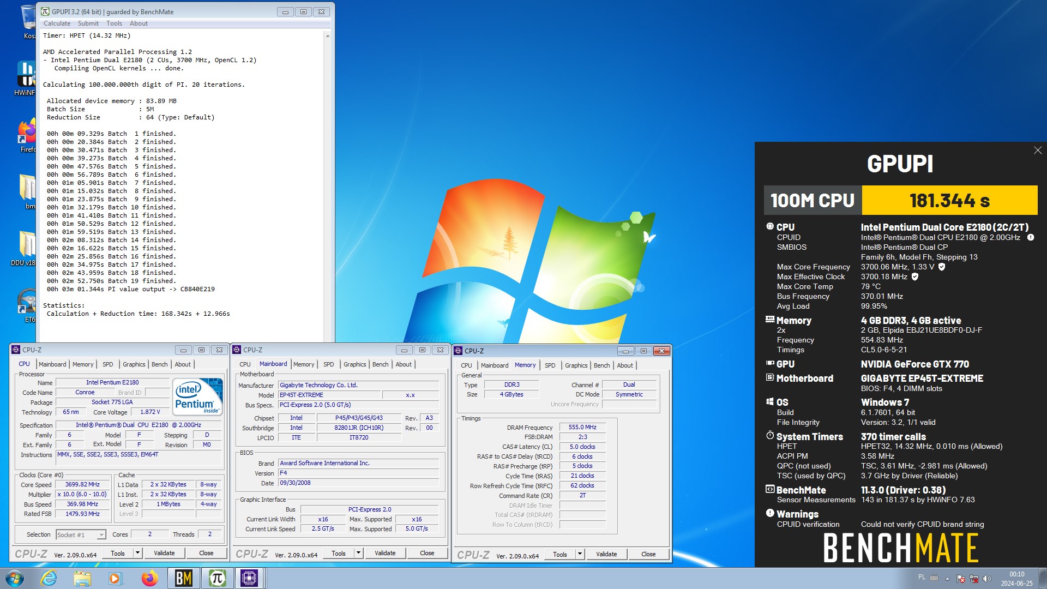Open Windows Media Player from the taskbar
Image resolution: width=1047 pixels, height=589 pixels.
[x=115, y=578]
